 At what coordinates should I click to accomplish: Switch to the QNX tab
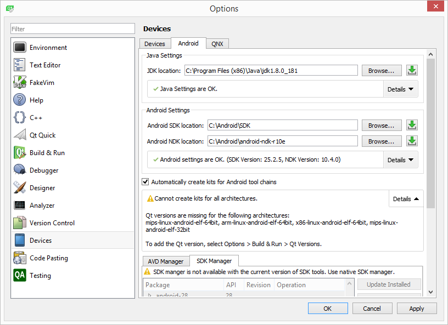[x=217, y=44]
